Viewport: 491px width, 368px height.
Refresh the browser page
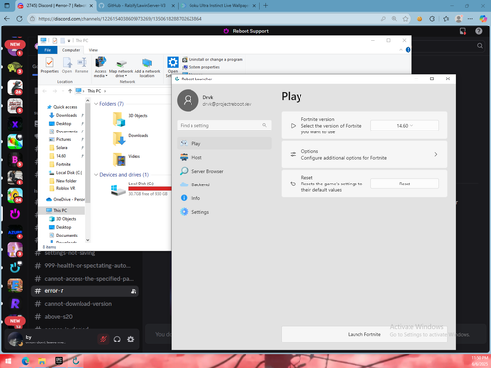[19, 19]
